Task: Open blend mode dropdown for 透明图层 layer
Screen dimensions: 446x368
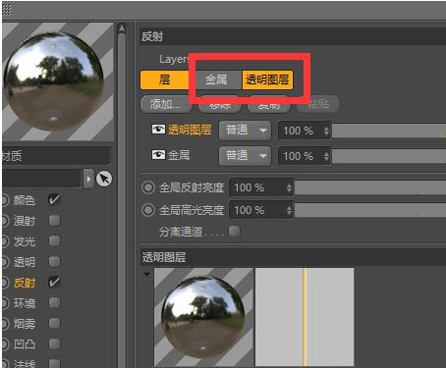Action: pos(245,131)
